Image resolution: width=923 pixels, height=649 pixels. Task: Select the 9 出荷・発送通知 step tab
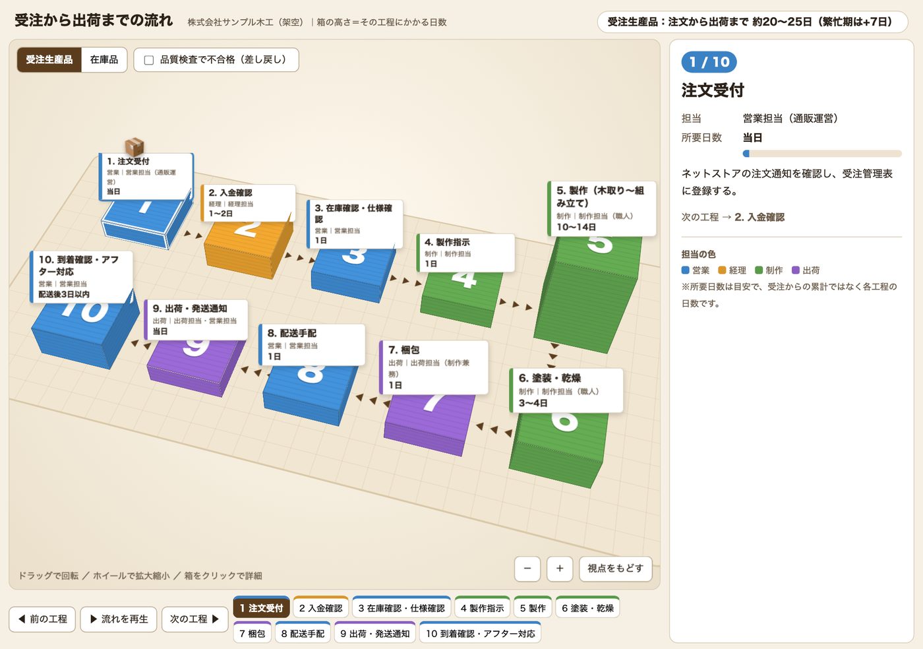point(375,633)
